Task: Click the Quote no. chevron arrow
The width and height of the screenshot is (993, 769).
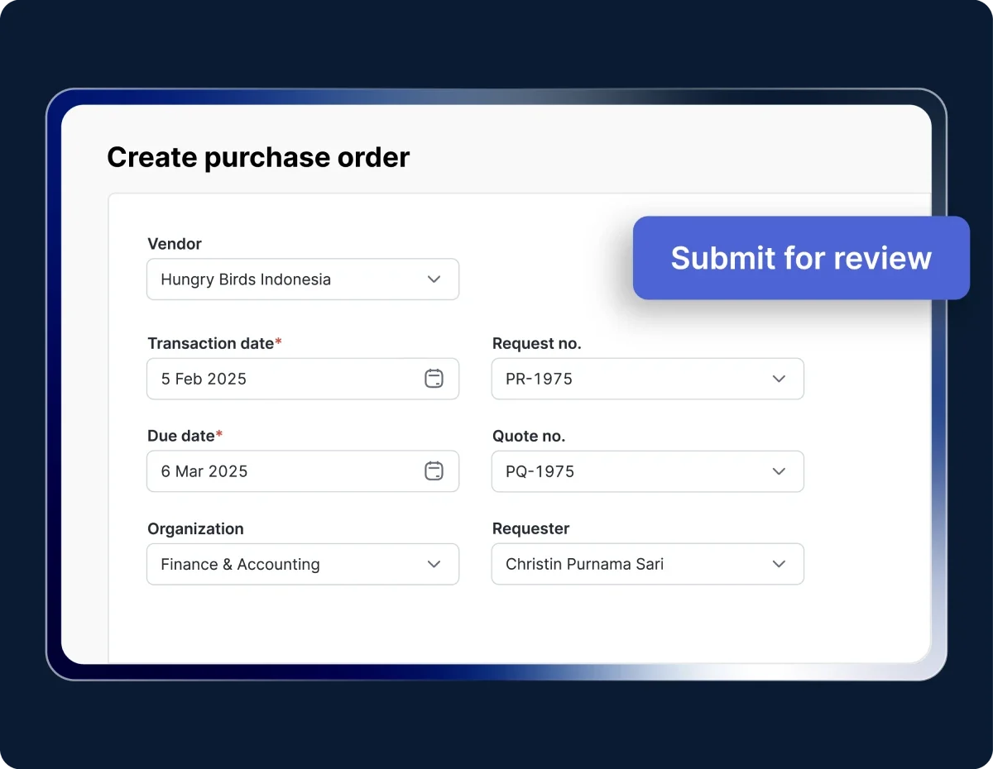Action: click(778, 471)
